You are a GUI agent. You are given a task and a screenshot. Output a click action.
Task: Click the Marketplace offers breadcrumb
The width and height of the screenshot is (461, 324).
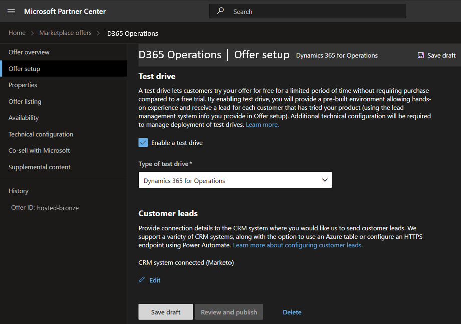coord(65,33)
